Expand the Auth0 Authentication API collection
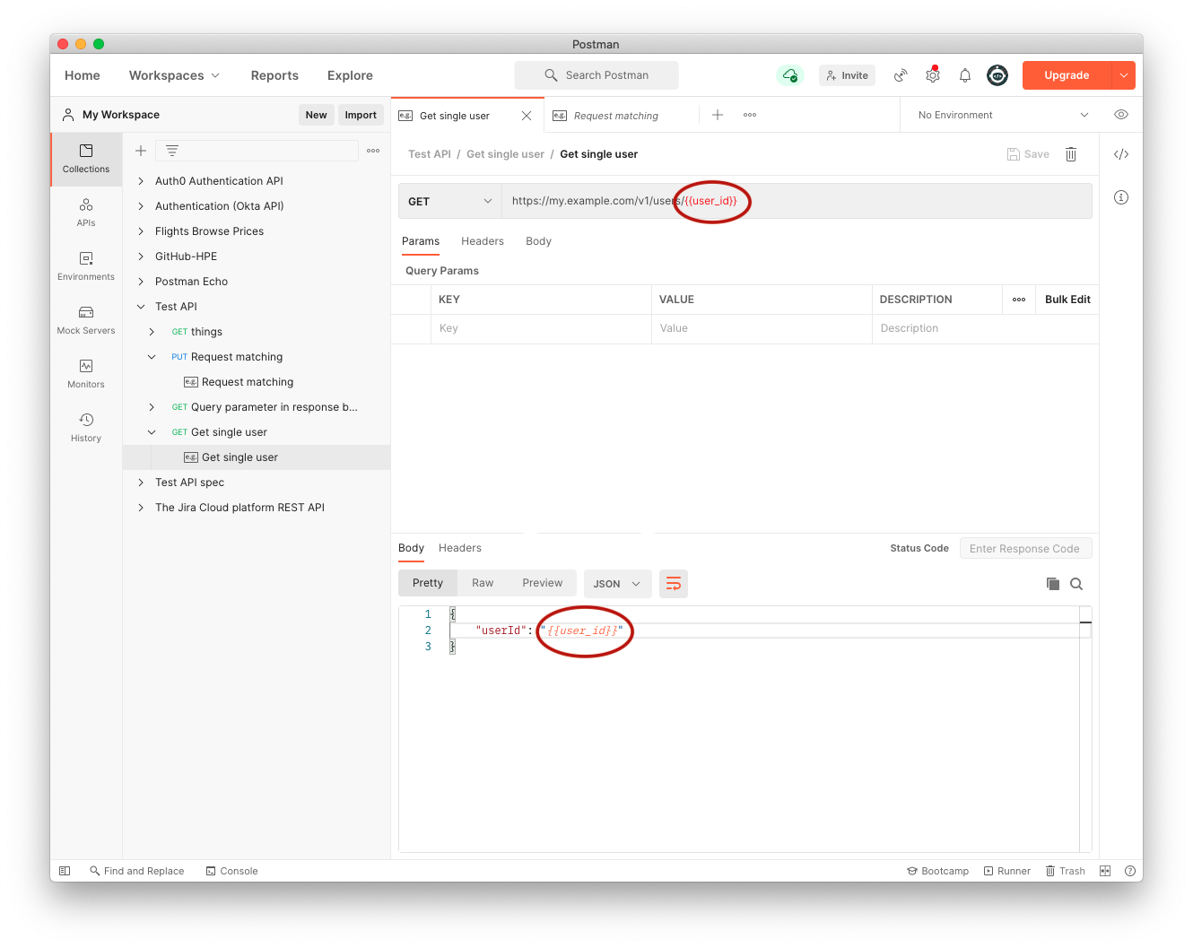1193x948 pixels. click(x=141, y=181)
